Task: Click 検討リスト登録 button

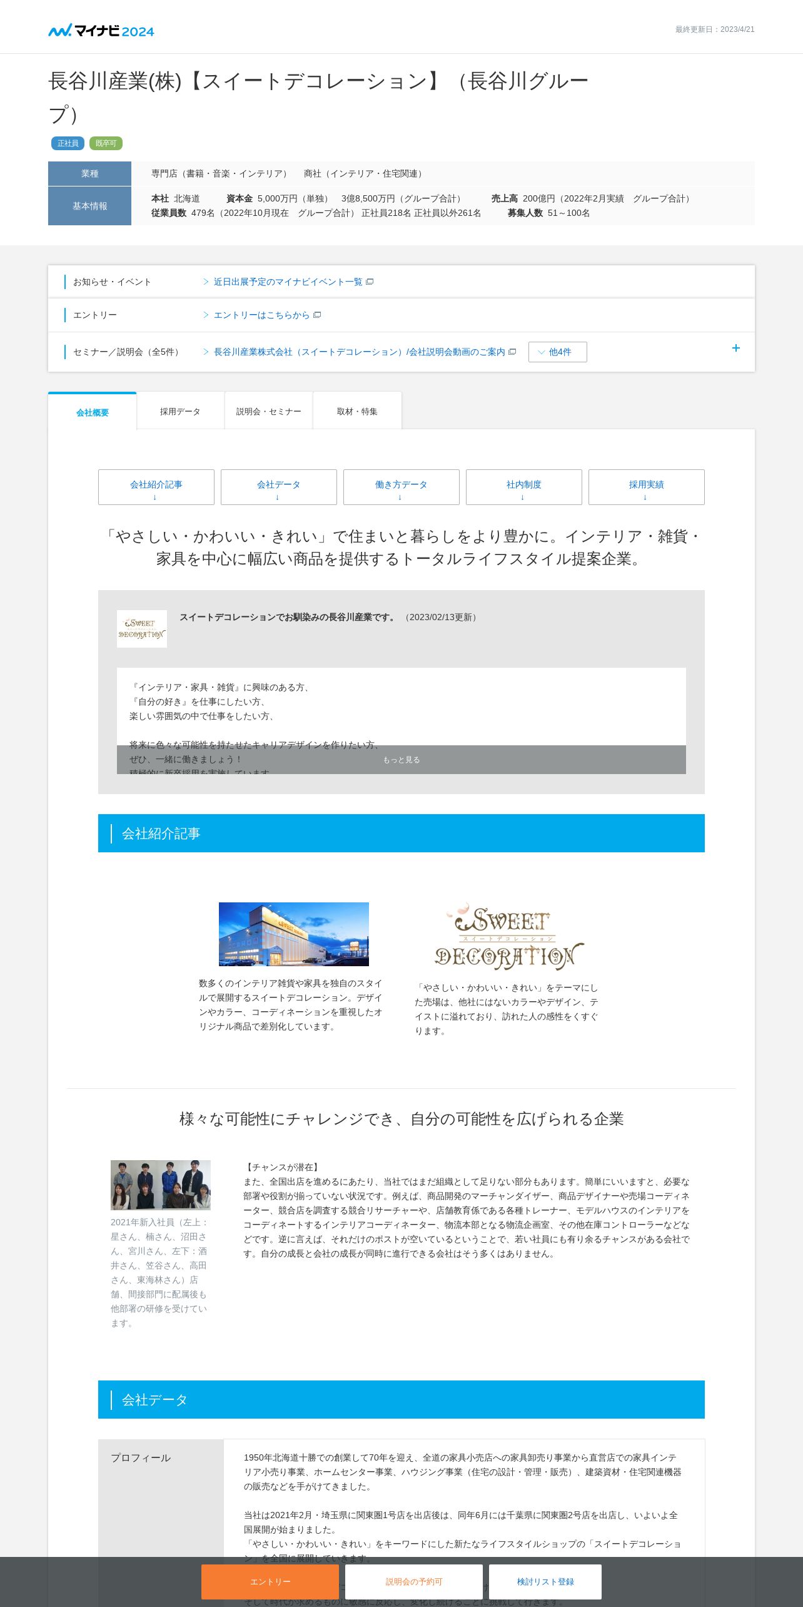Action: [x=545, y=1581]
